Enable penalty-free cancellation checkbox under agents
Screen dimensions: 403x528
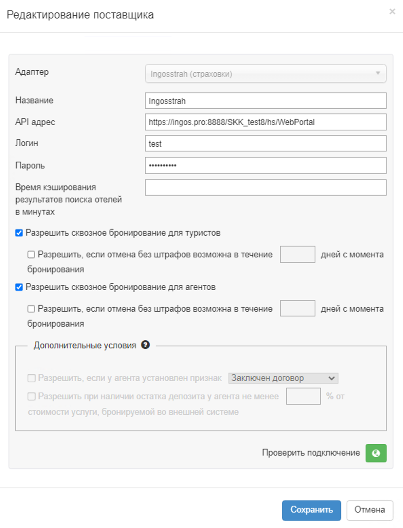[31, 309]
